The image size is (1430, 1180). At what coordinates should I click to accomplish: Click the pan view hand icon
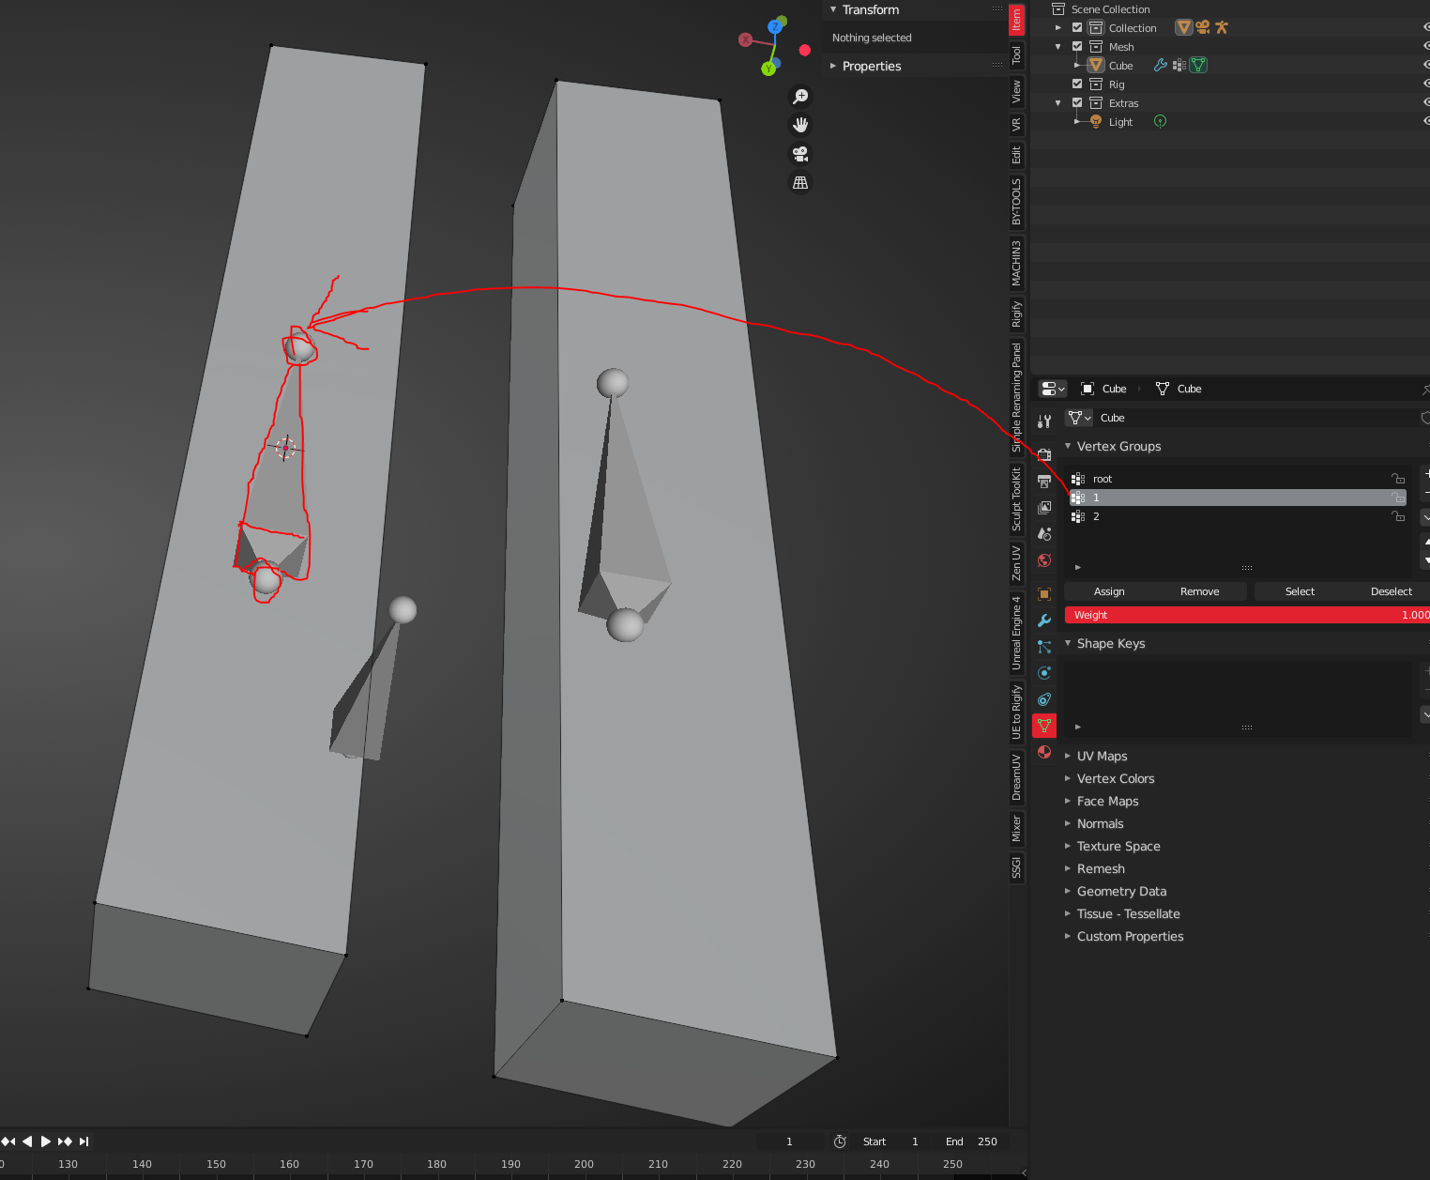800,125
